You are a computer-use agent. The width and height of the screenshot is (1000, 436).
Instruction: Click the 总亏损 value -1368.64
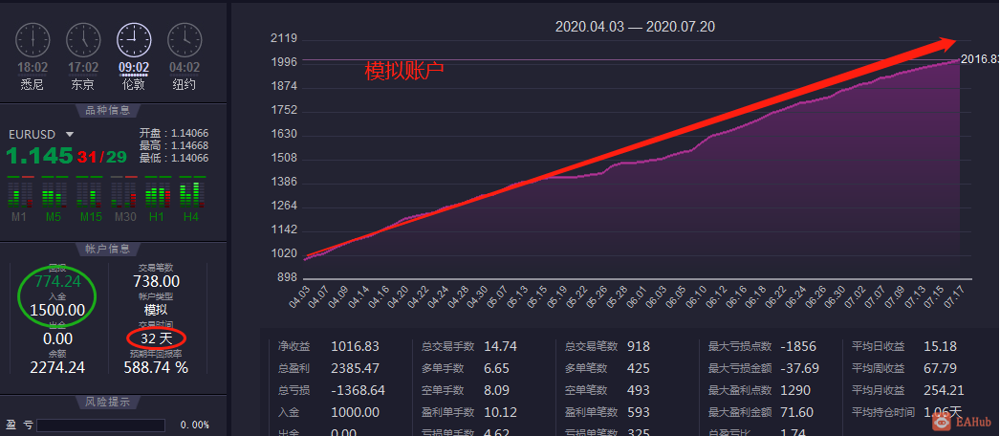pos(358,390)
